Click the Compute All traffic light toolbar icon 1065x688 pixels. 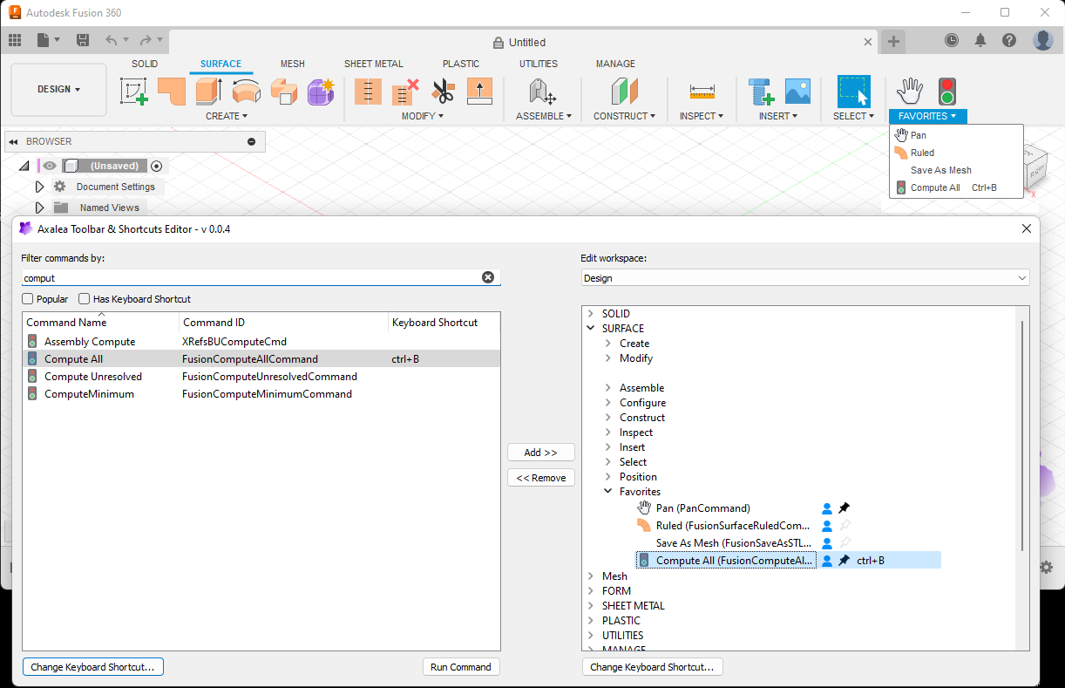click(946, 91)
